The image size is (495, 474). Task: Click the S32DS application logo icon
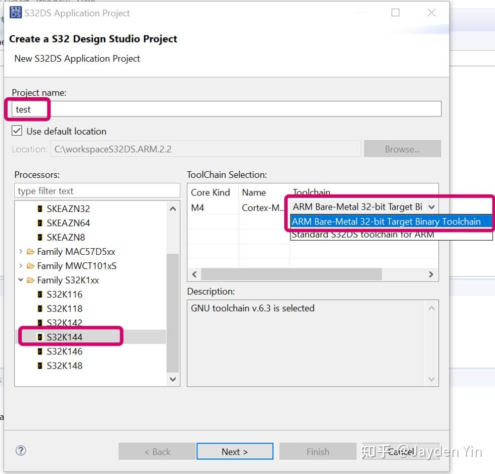coord(16,13)
